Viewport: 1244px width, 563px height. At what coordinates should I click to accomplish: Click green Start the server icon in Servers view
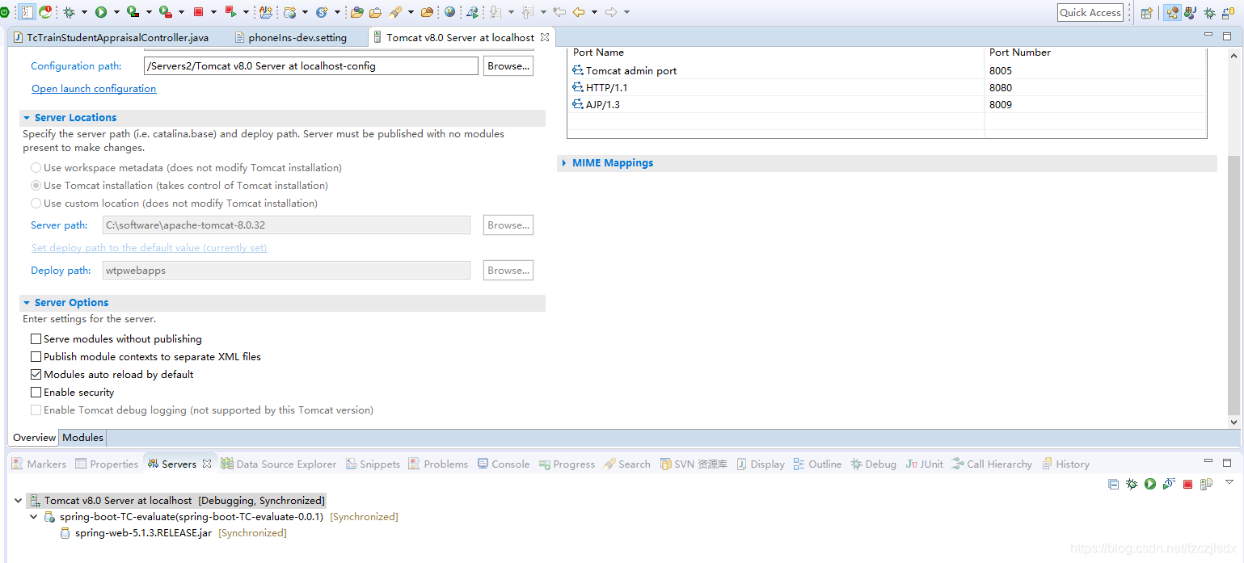[x=1150, y=484]
